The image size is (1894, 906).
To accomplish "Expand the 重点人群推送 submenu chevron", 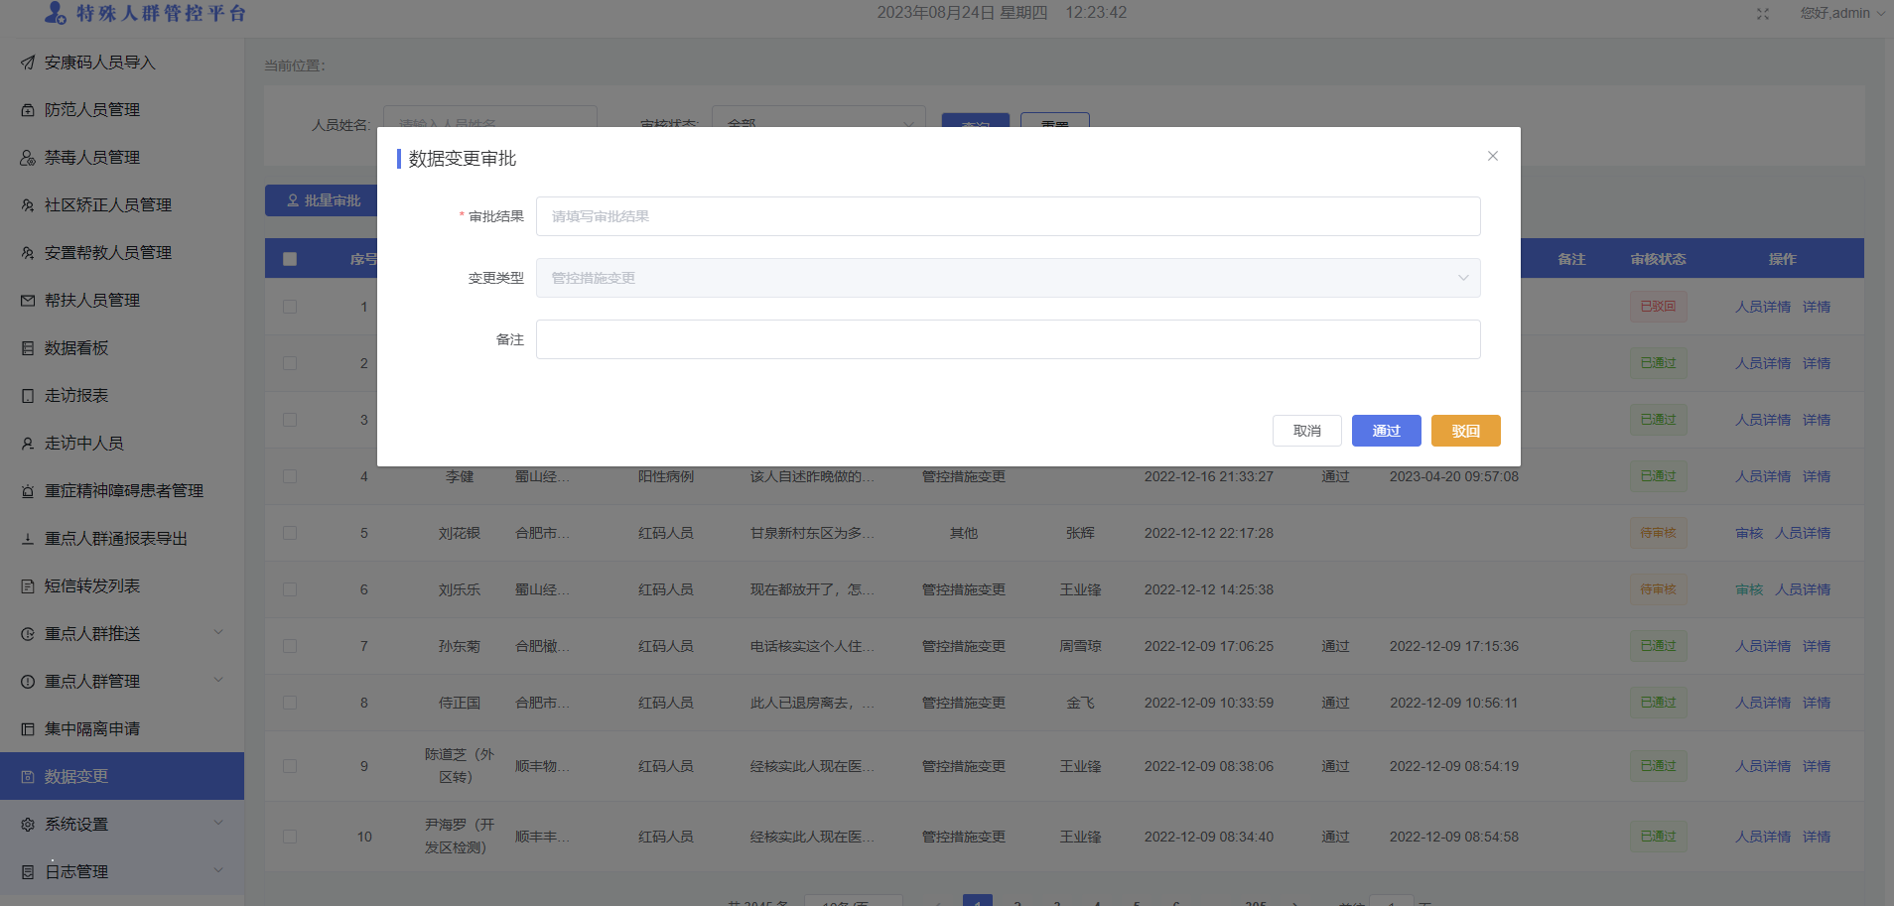I will click(x=218, y=633).
